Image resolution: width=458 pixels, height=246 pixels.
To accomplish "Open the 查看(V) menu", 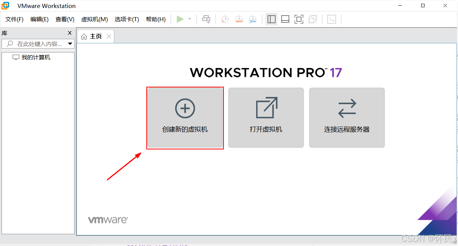I will click(x=65, y=19).
